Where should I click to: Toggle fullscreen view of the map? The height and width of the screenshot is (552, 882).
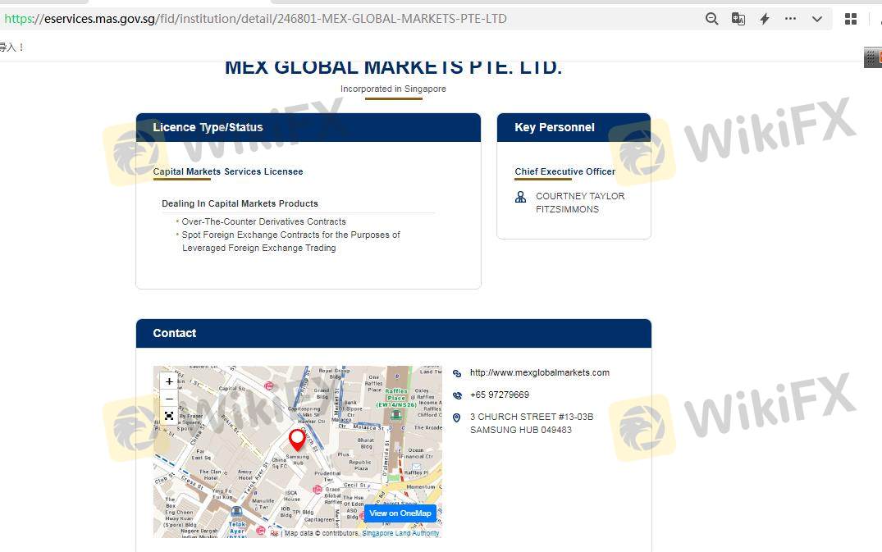click(169, 416)
